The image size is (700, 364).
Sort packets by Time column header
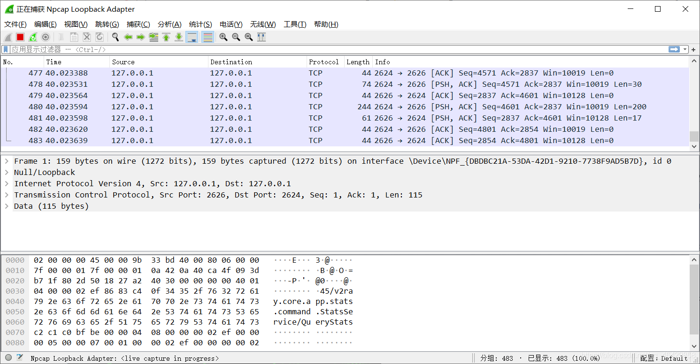point(77,62)
